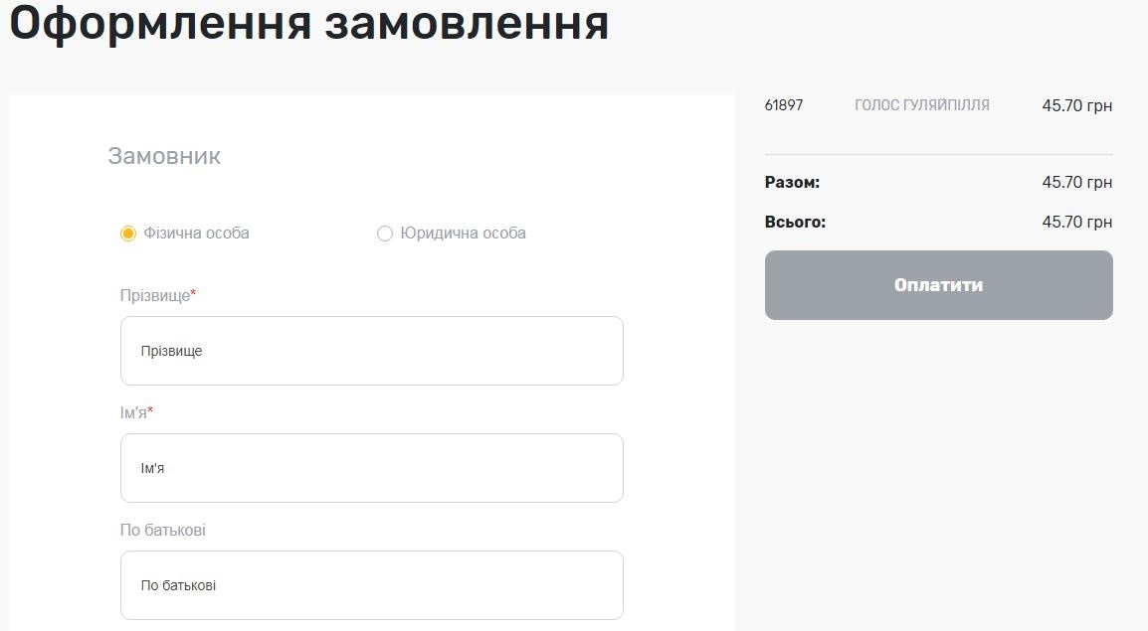The height and width of the screenshot is (631, 1148).
Task: Select the "Фізична особа" radio button
Action: click(x=127, y=234)
